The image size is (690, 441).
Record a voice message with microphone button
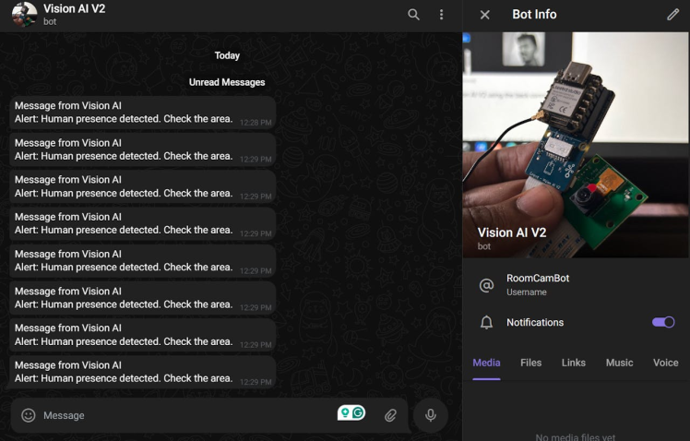pos(431,415)
